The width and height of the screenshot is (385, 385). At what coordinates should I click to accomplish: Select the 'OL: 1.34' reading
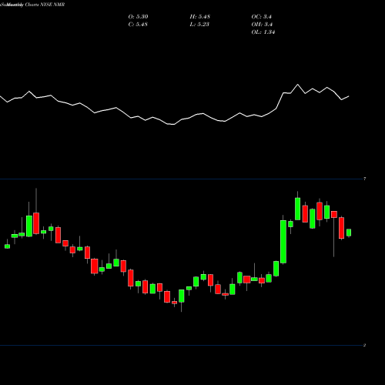coord(263,32)
